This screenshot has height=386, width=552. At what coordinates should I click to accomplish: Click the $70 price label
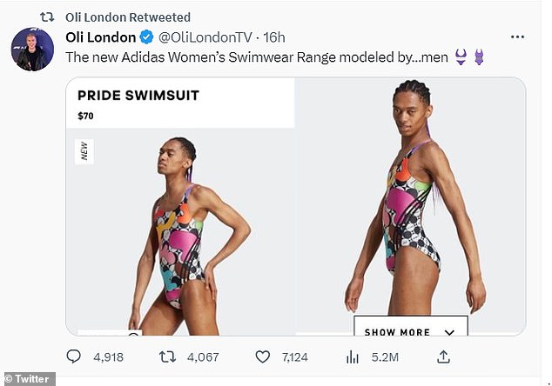[x=86, y=115]
